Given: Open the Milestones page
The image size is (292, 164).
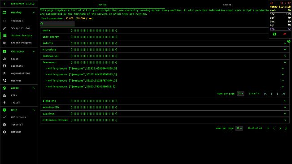Looking at the screenshot, I should (x=19, y=117).
